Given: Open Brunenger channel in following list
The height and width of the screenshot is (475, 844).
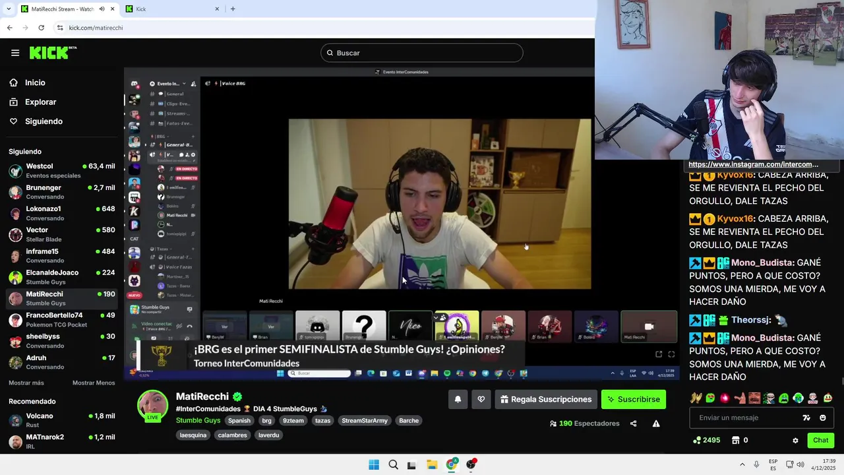Looking at the screenshot, I should coord(62,192).
